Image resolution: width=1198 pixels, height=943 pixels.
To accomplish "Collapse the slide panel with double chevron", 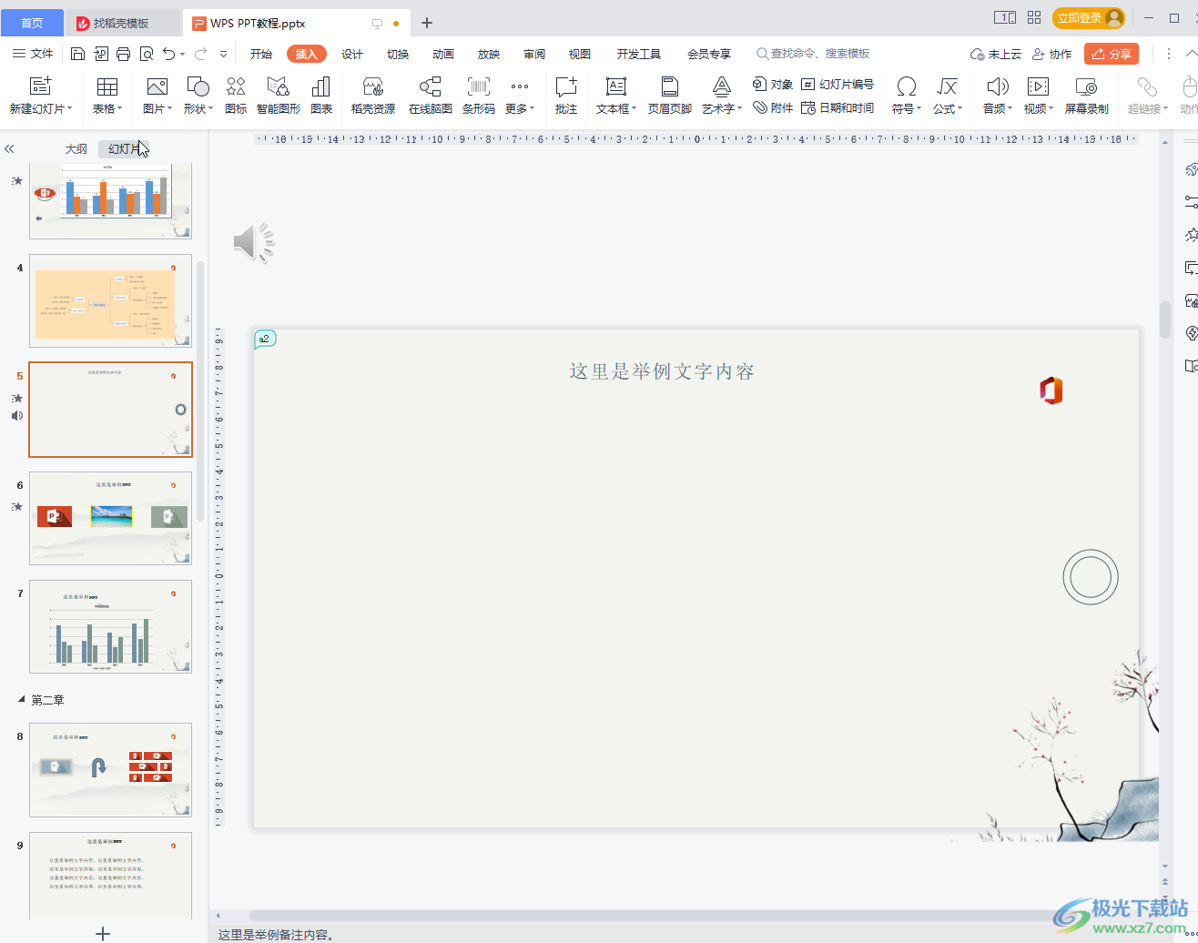I will point(9,148).
